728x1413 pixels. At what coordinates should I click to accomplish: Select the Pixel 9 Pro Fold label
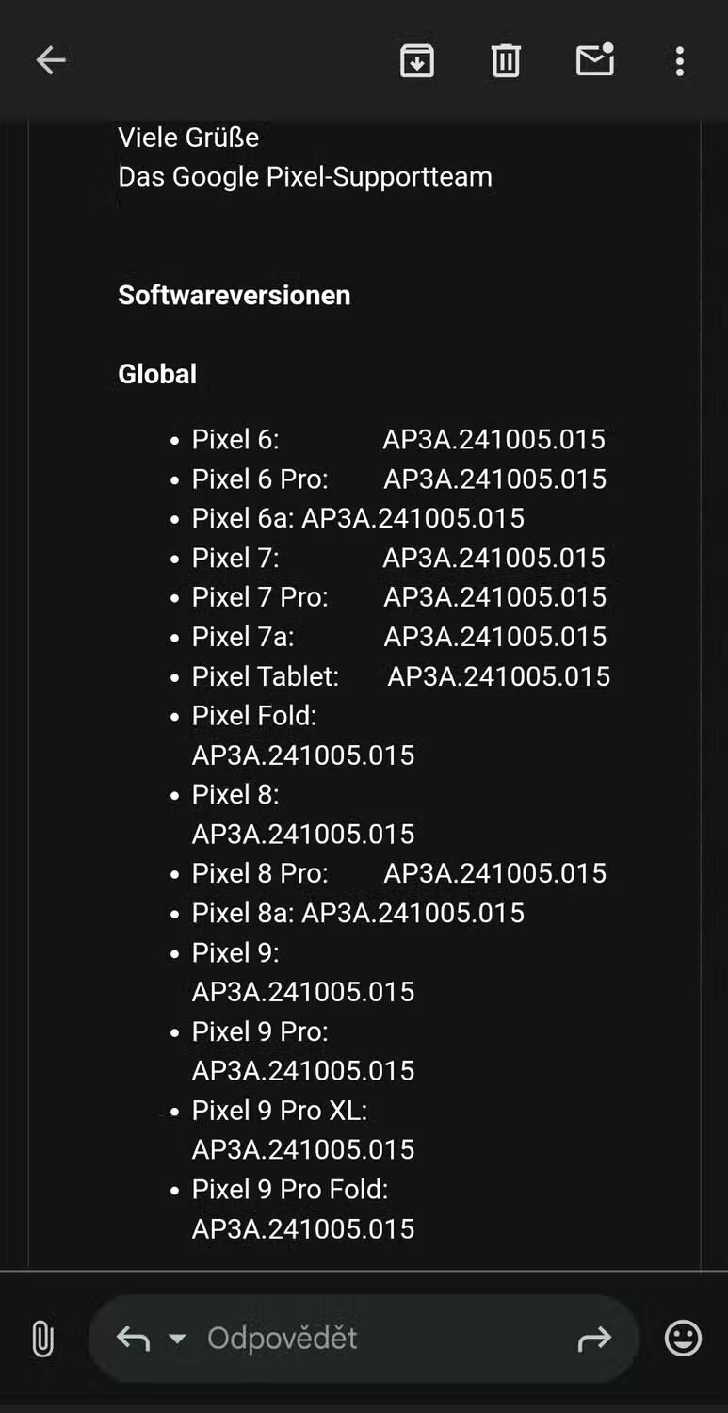(290, 1190)
